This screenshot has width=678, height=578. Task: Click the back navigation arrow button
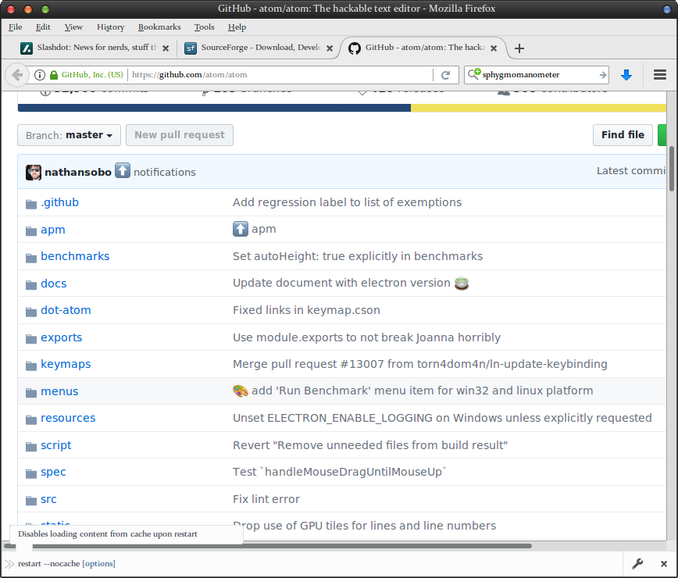17,75
